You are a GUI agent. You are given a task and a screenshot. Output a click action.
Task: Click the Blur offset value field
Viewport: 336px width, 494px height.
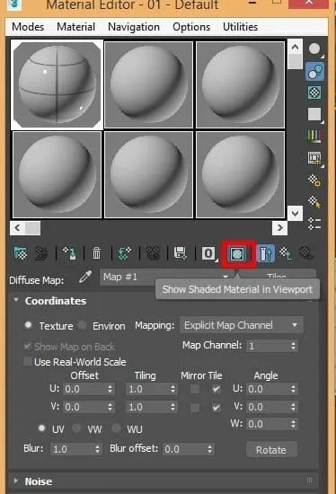pyautogui.click(x=185, y=449)
